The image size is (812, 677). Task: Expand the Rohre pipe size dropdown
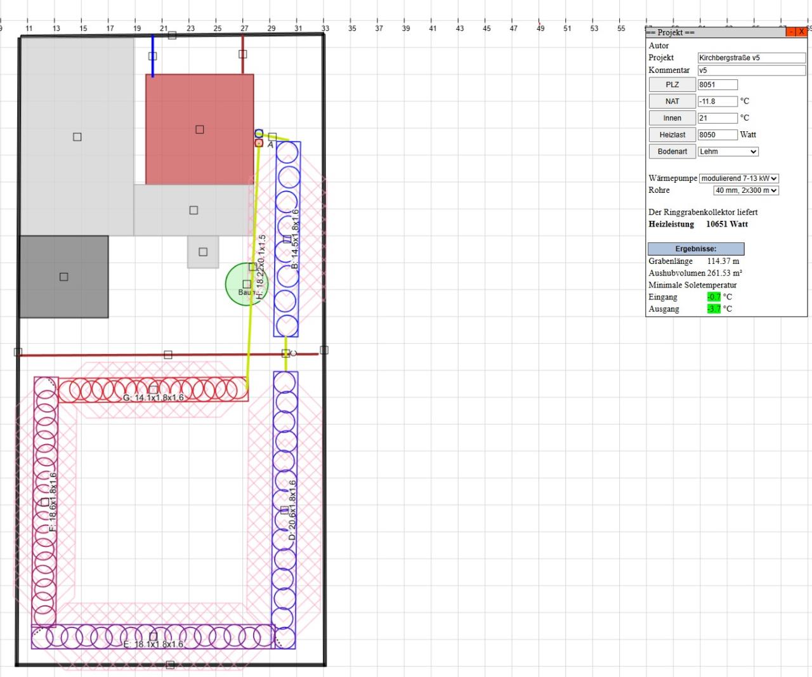(746, 190)
